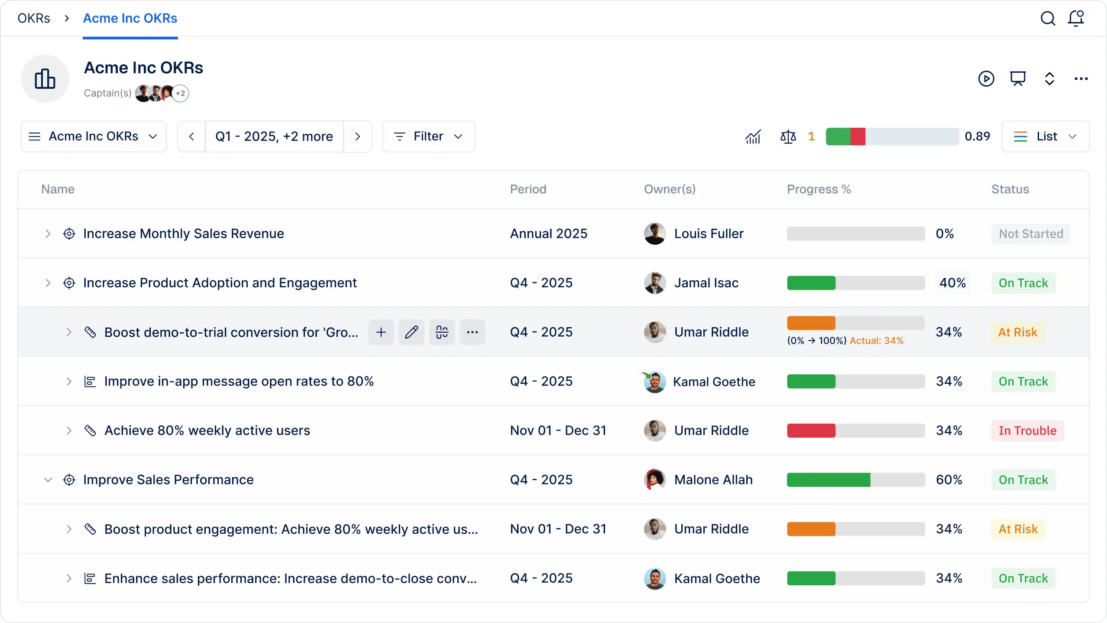Screen dimensions: 1107x623
Task: Open the three-dot menu in page header
Action: pyautogui.click(x=1081, y=79)
